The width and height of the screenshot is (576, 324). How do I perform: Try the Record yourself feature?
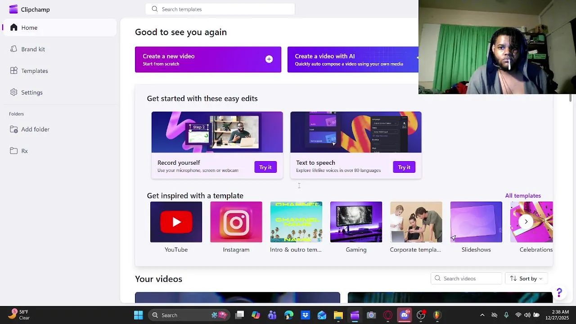(265, 167)
